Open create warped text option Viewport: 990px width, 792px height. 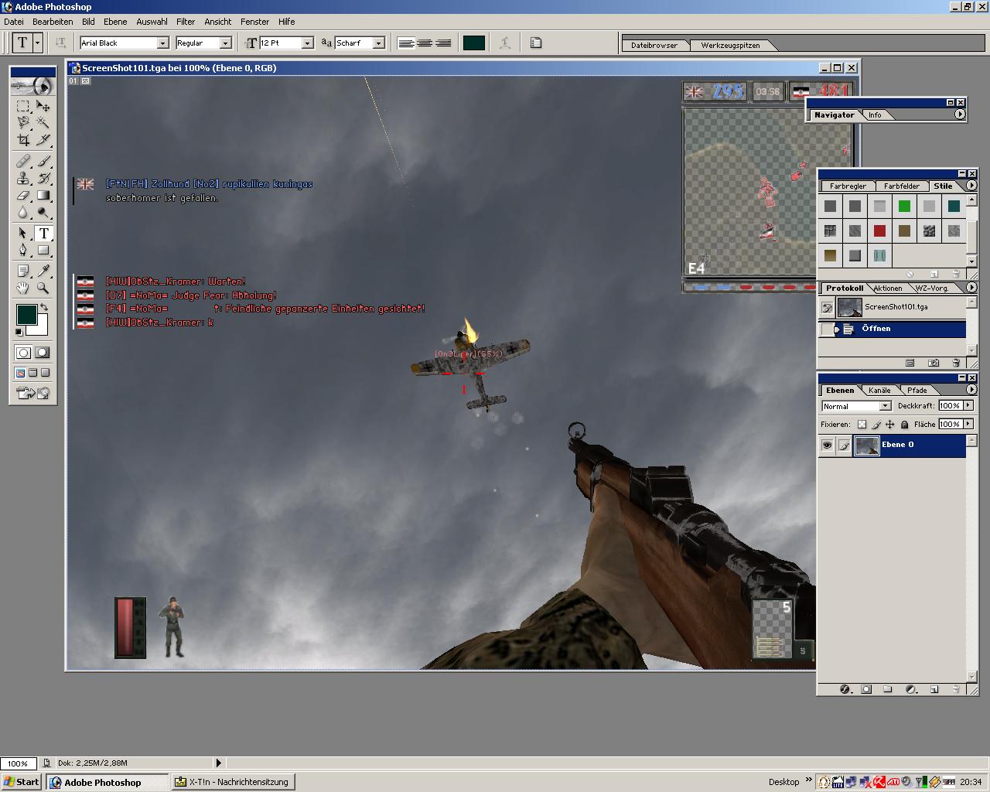click(505, 43)
